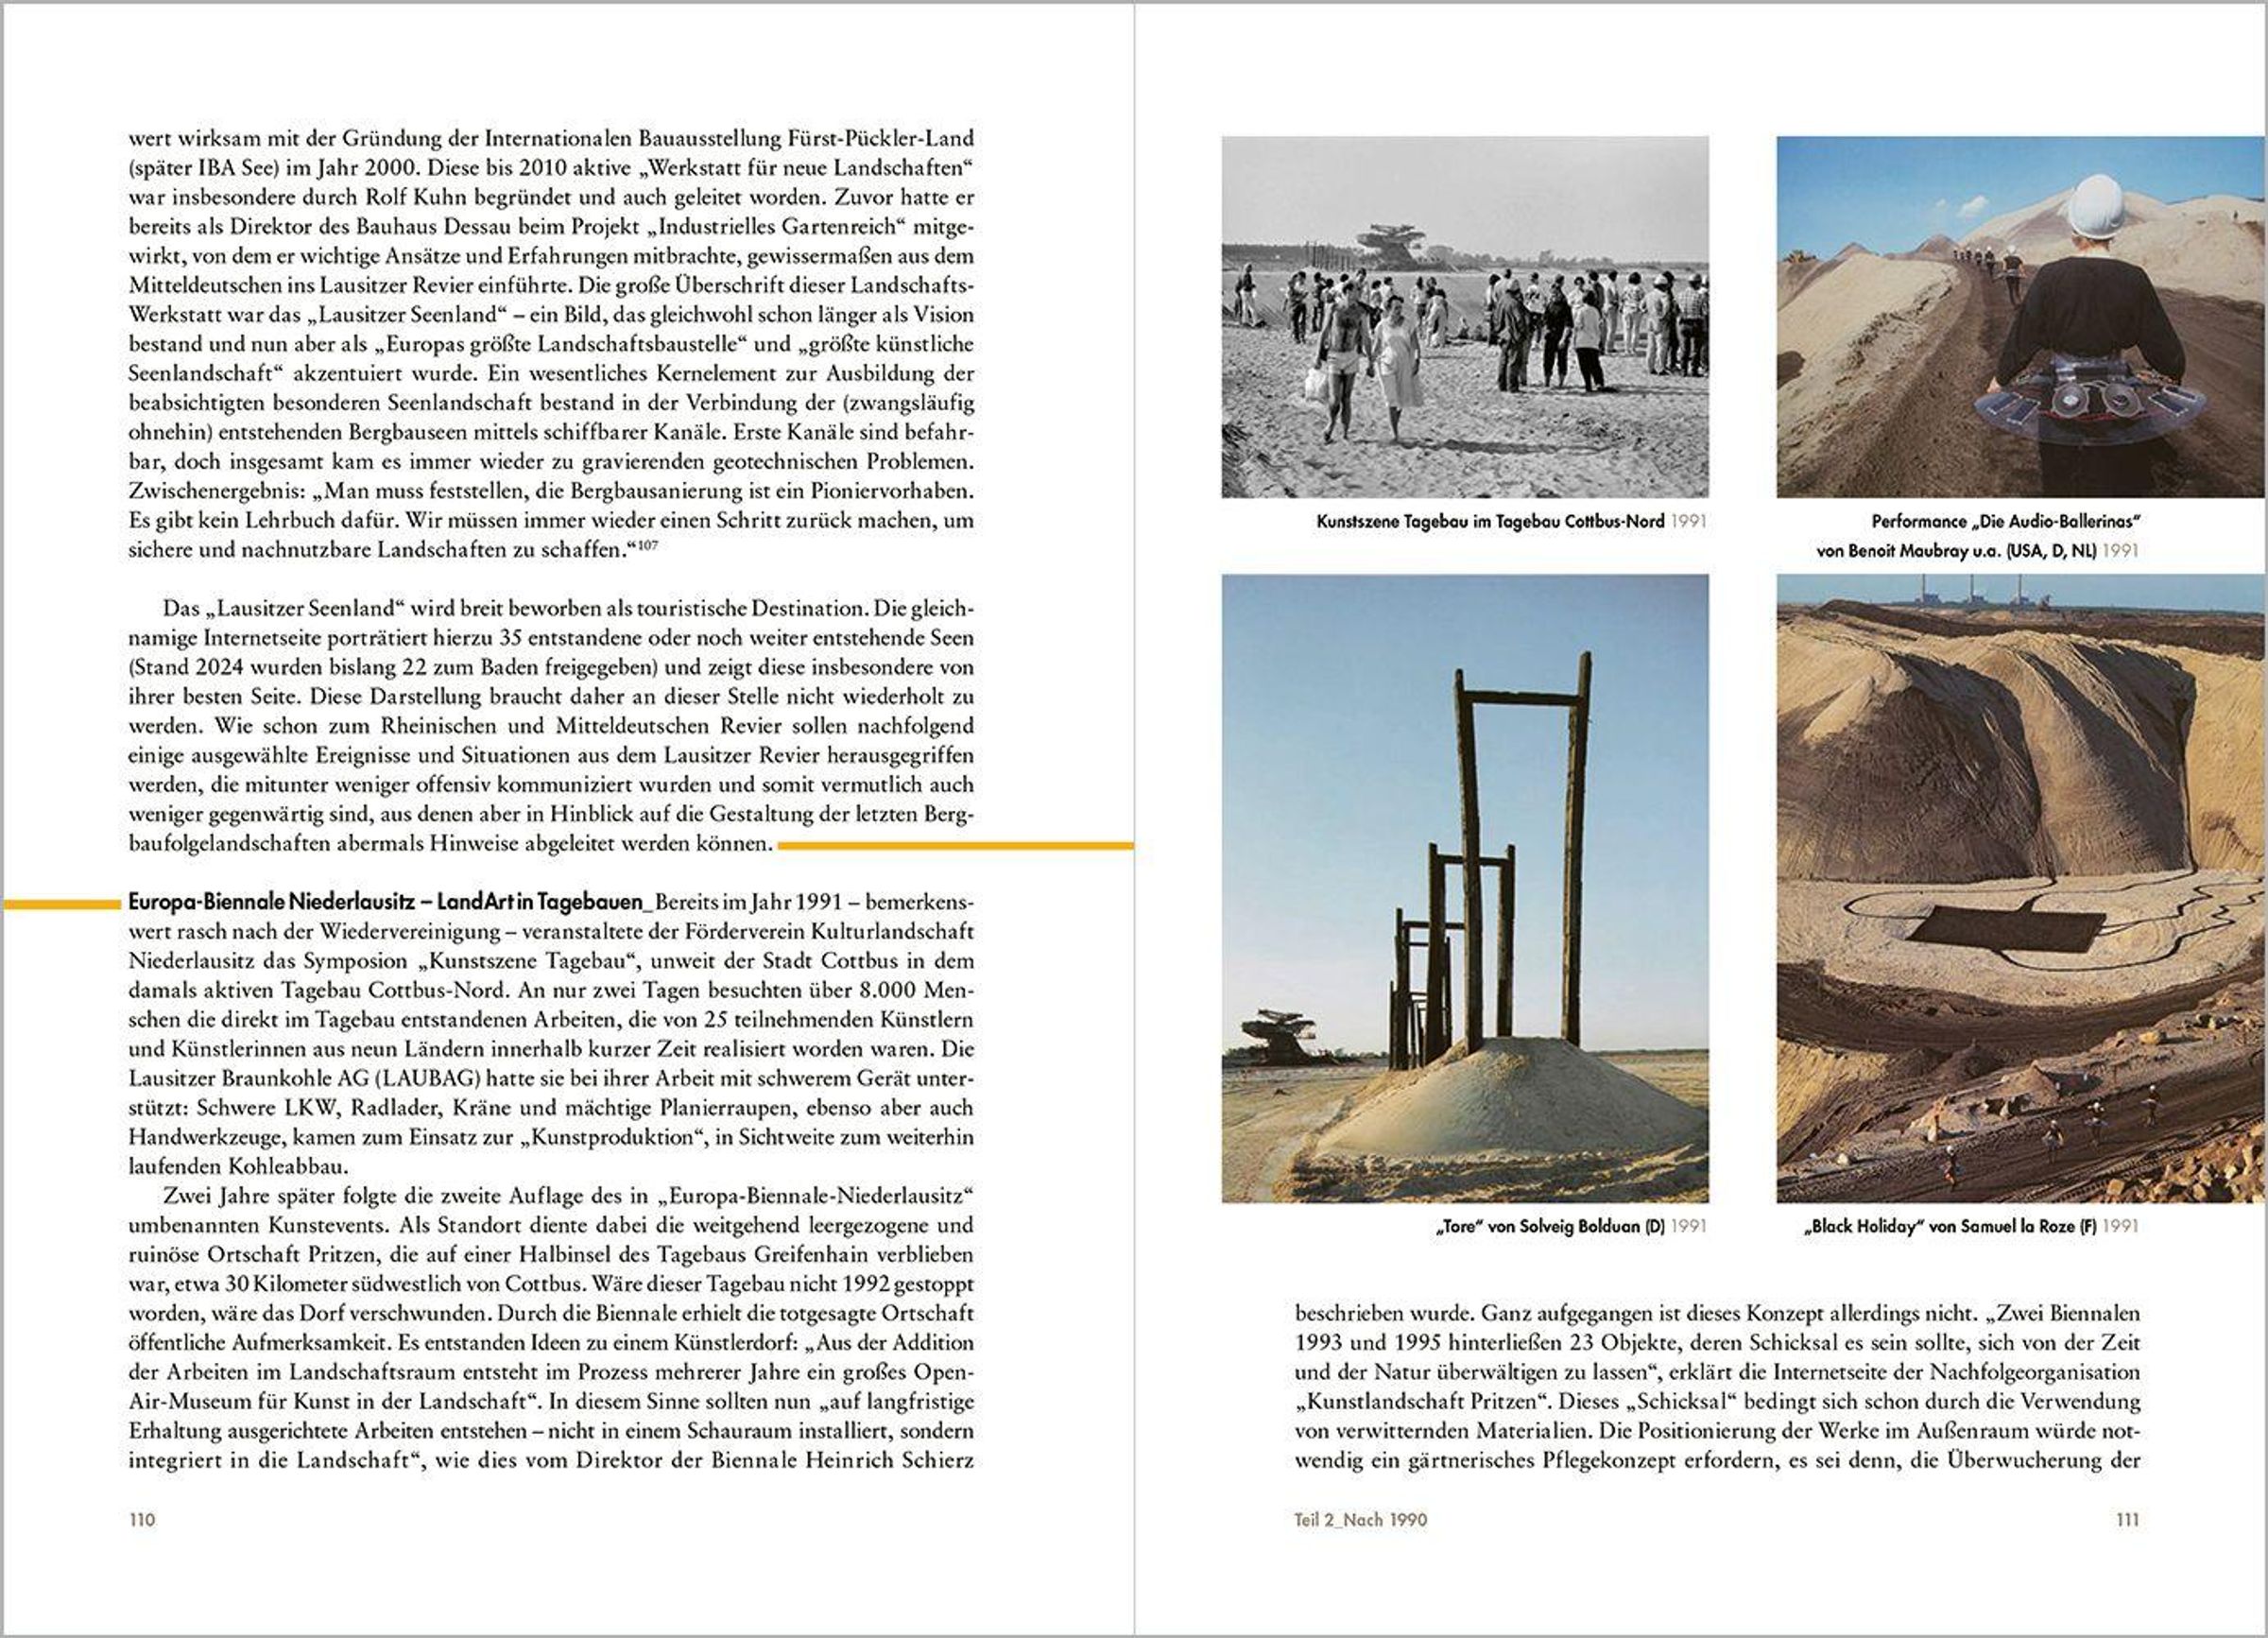Click caption Performance Die Audio-Ballerinas
The height and width of the screenshot is (1638, 2268).
pos(2005,521)
